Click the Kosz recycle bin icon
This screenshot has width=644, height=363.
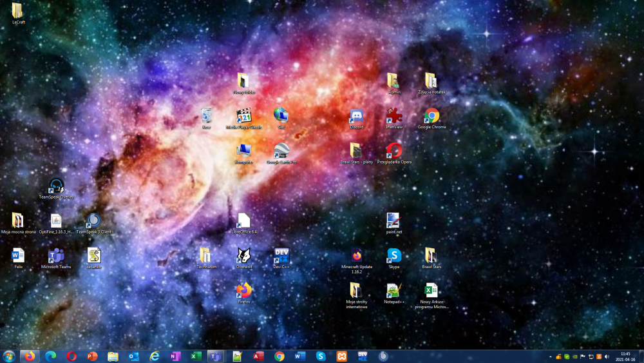click(207, 117)
